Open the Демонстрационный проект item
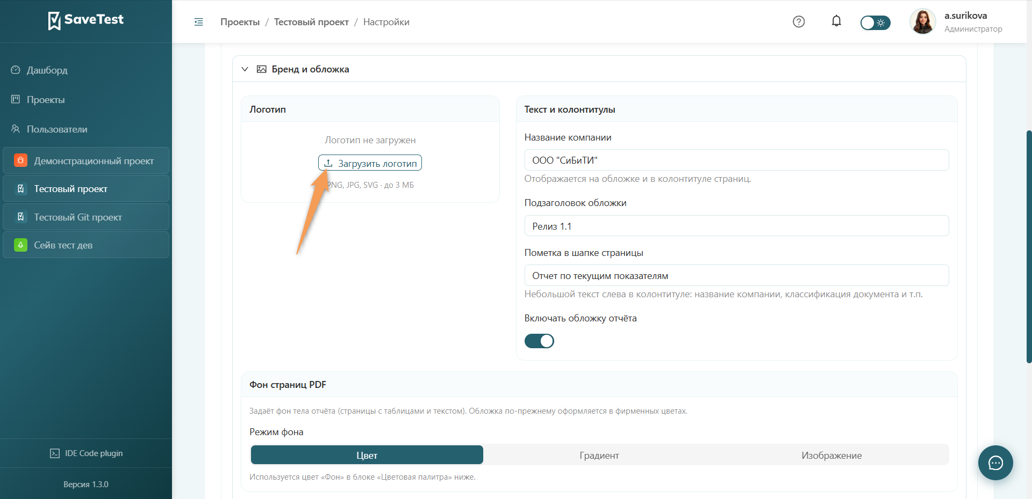 (86, 160)
